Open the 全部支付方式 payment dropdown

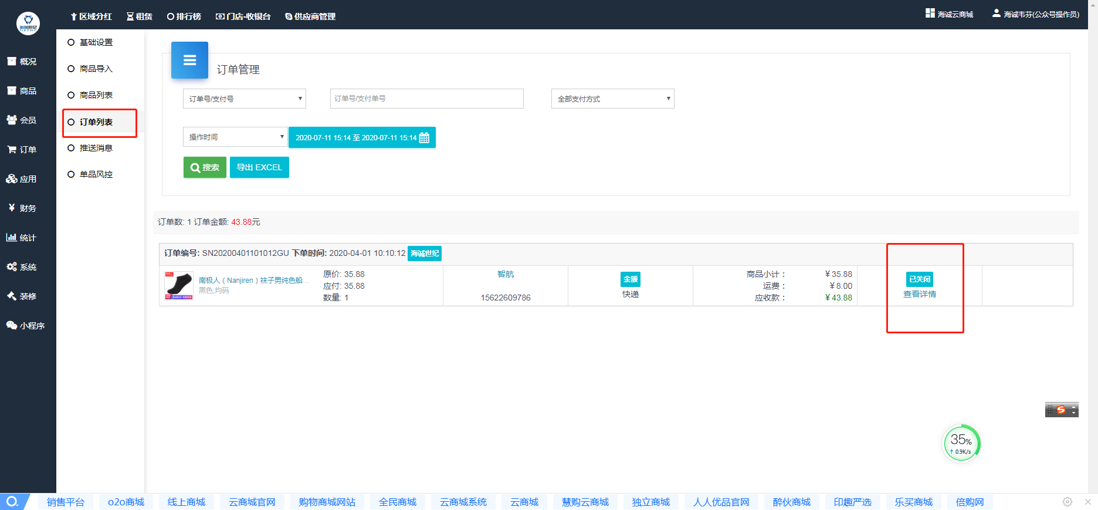coord(612,99)
